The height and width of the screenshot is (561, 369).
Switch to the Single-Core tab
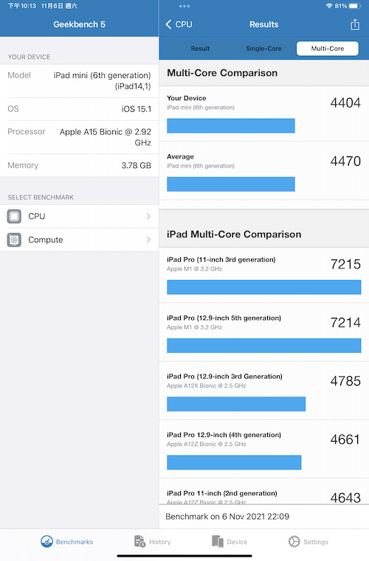[x=263, y=49]
